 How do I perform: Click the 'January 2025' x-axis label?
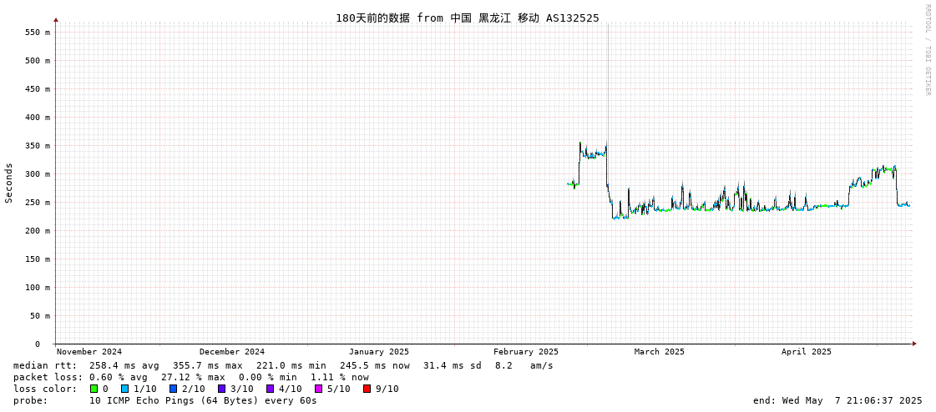click(379, 352)
